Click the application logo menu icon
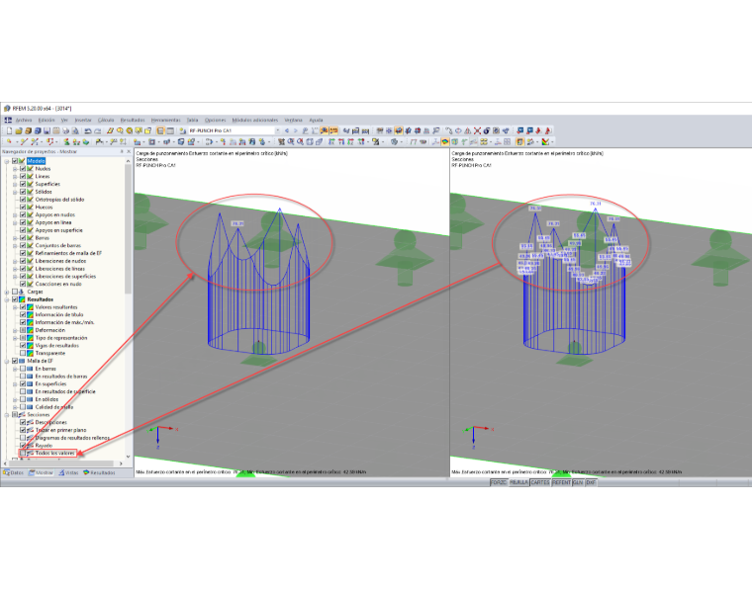 point(8,120)
